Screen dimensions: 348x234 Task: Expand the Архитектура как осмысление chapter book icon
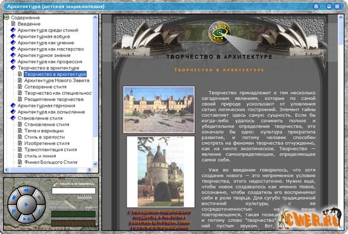click(x=13, y=111)
